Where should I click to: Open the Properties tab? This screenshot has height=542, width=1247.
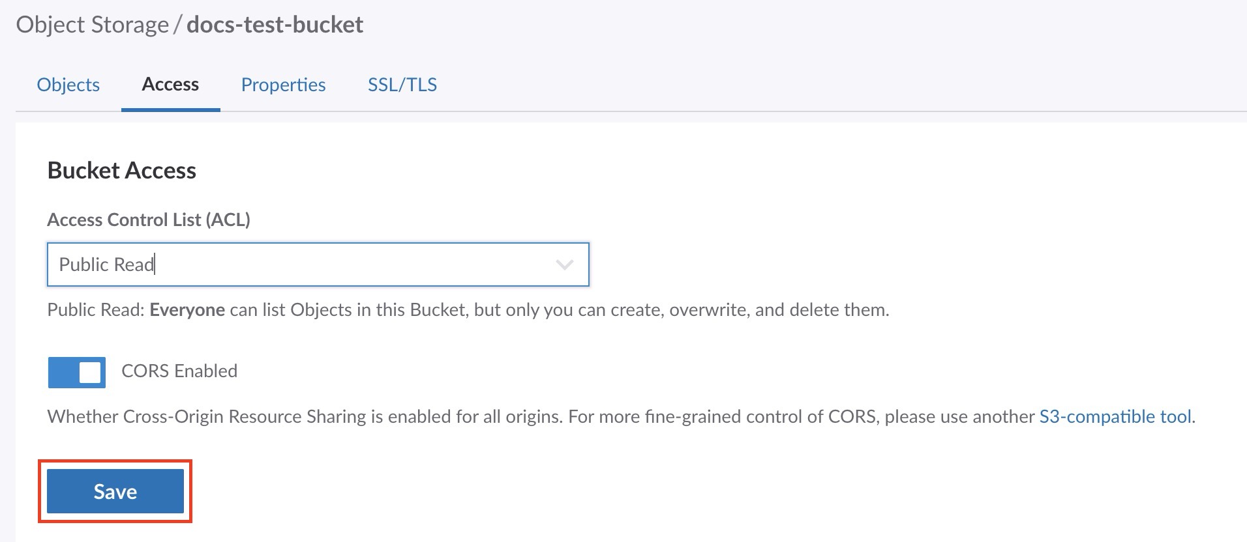coord(283,85)
